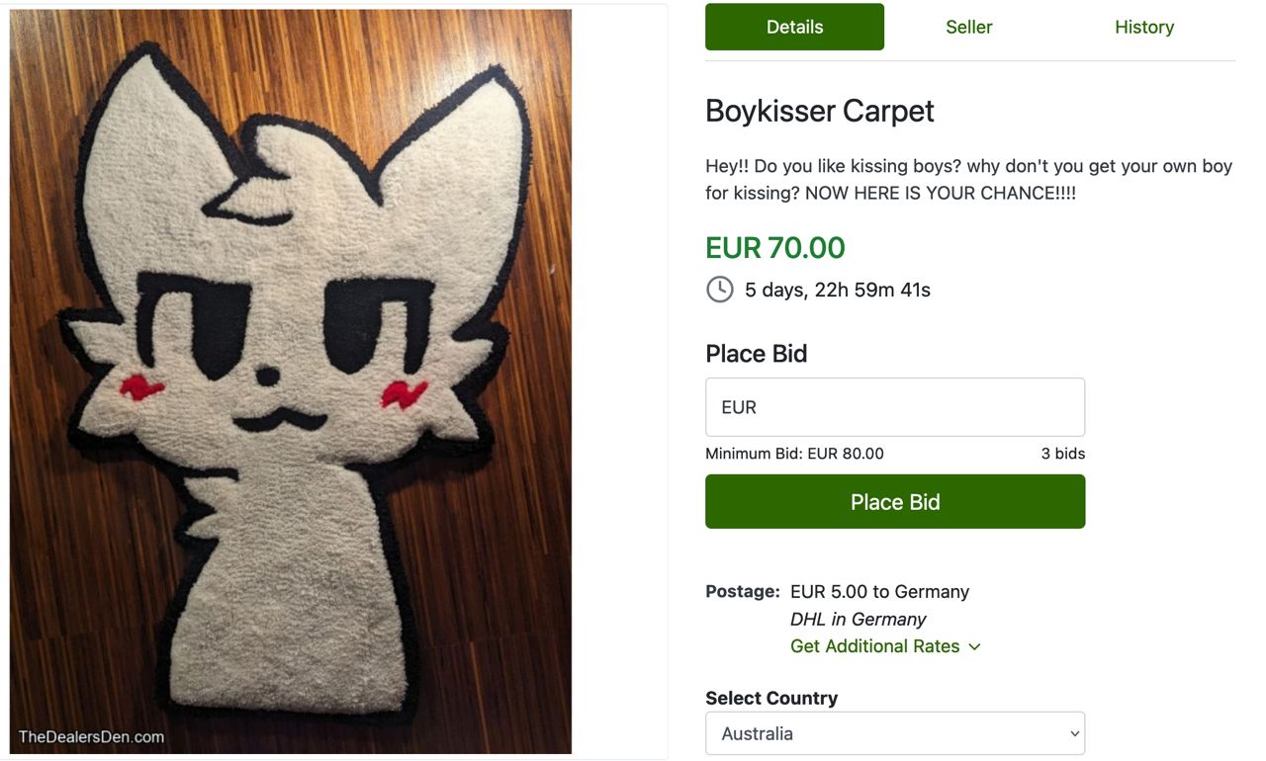Click the TheDealersDen.com watermark on the photo
This screenshot has width=1266, height=761.
click(x=91, y=736)
